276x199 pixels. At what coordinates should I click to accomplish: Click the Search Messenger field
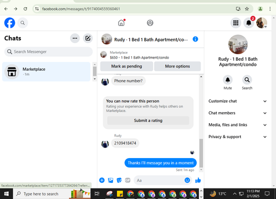(49, 51)
